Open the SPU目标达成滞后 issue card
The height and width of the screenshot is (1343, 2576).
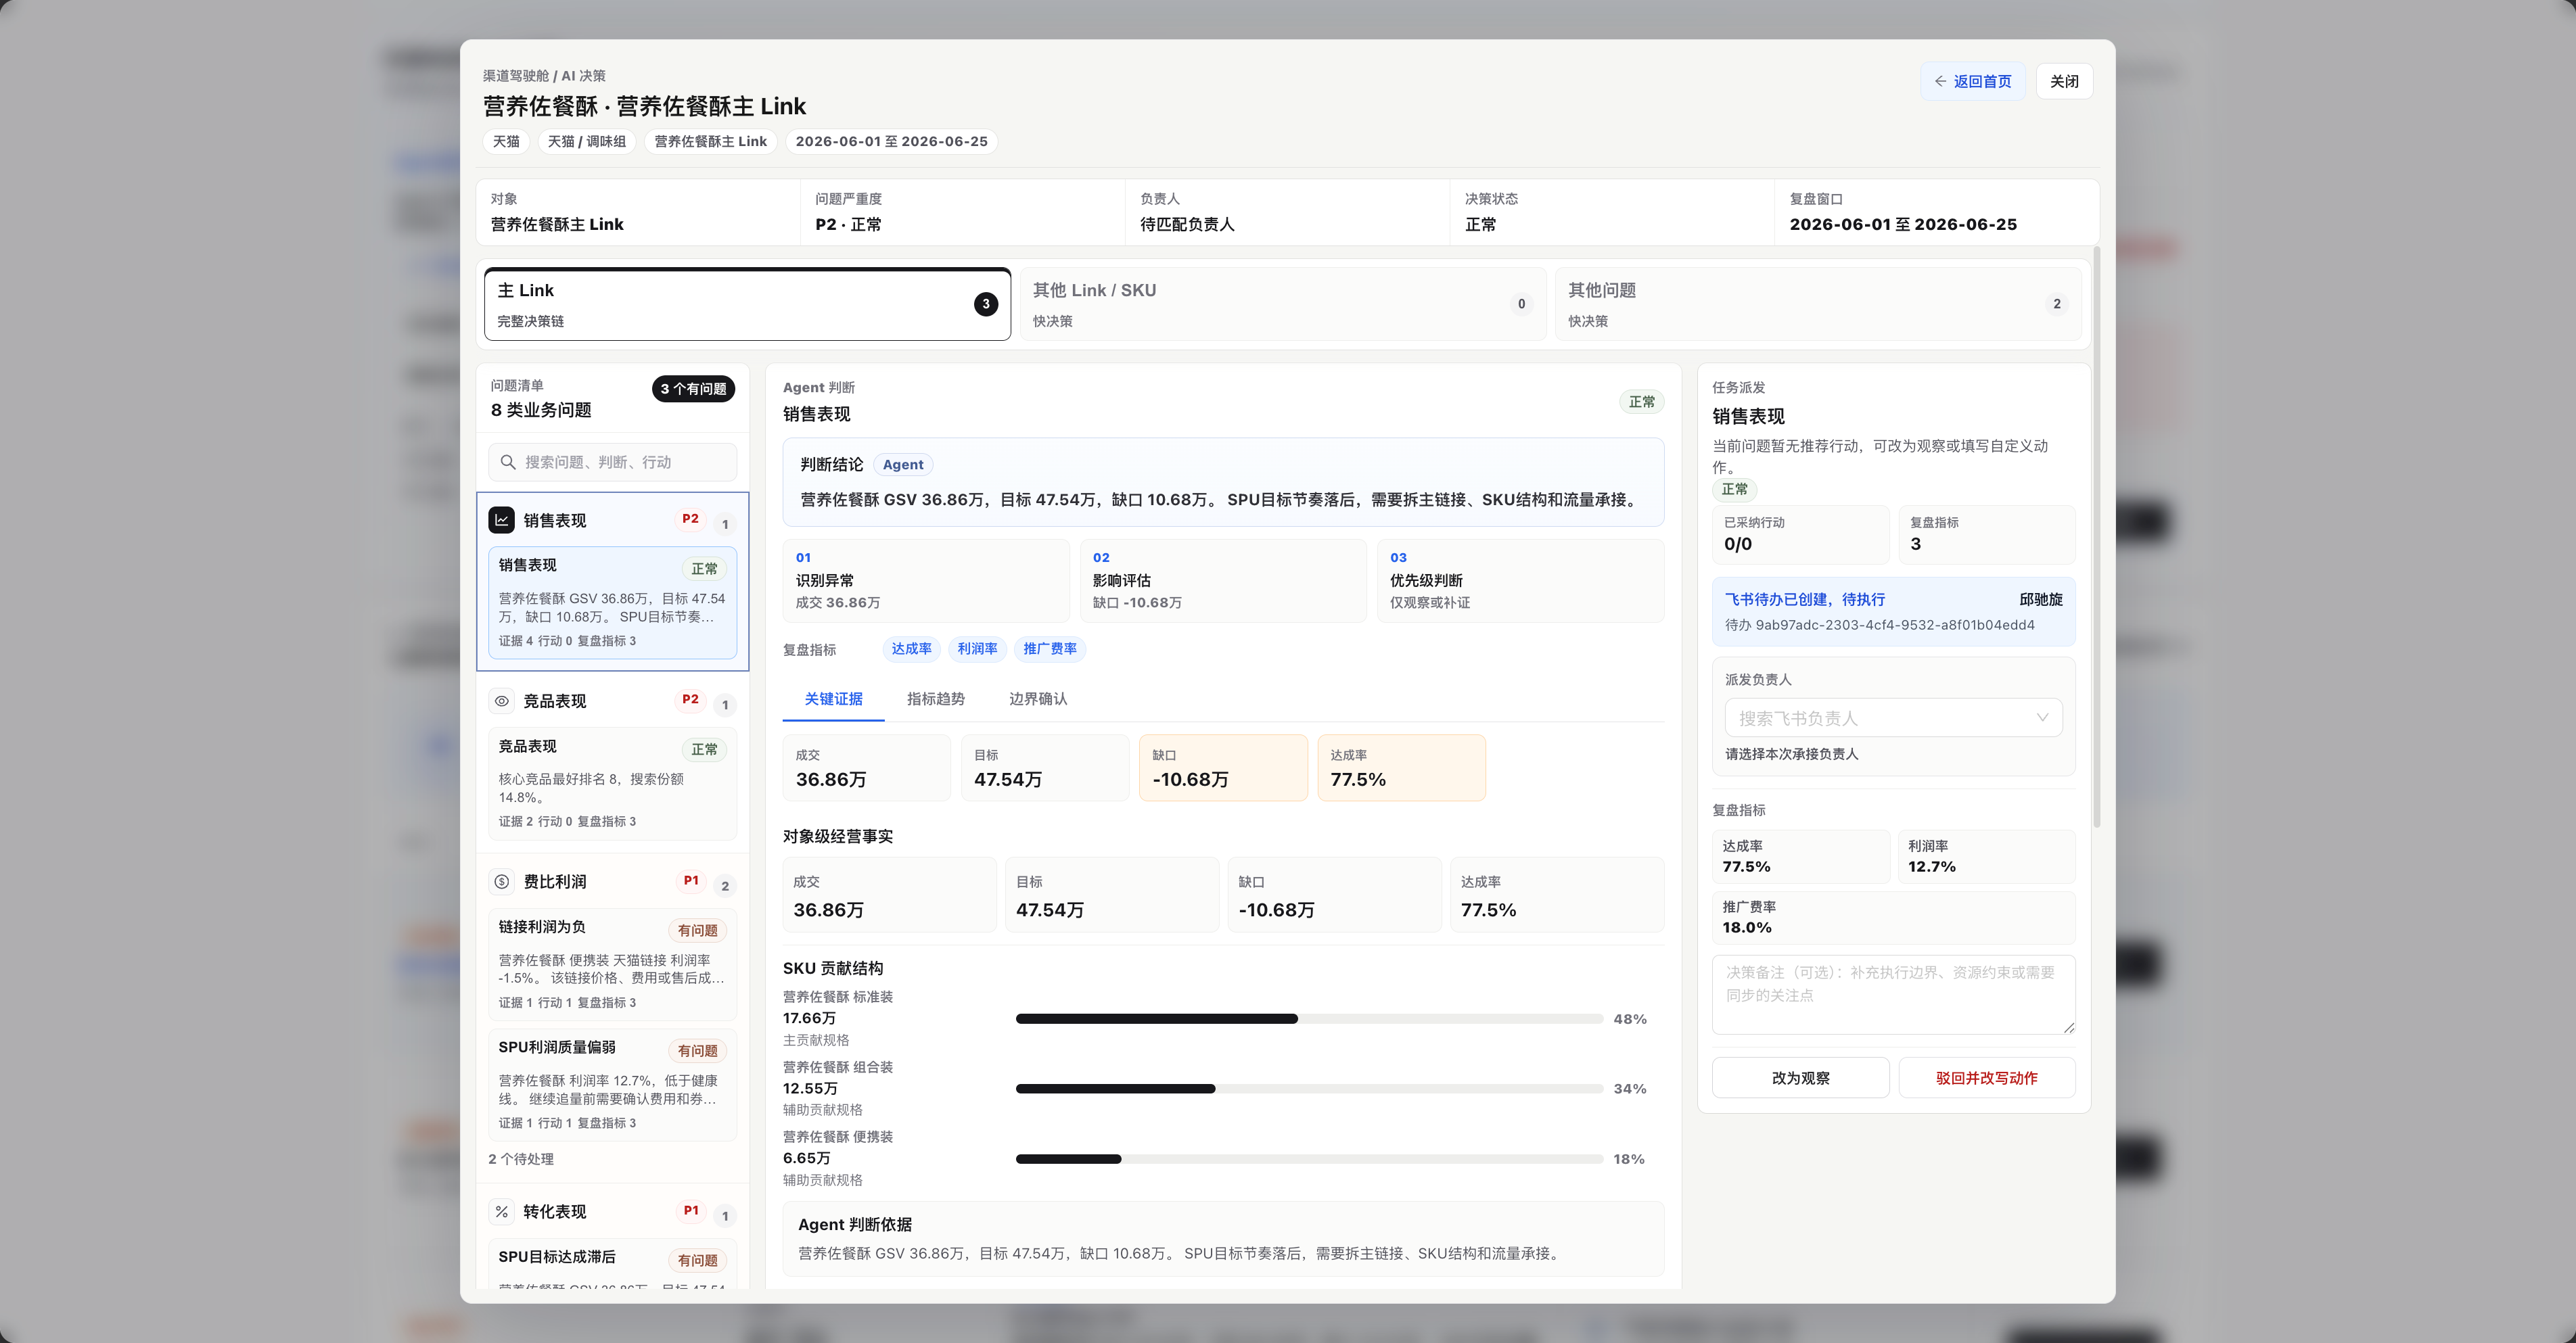tap(612, 1264)
